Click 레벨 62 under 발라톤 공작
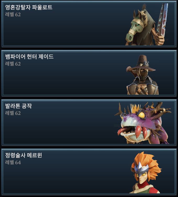This screenshot has height=197, width=178. pos(13,113)
